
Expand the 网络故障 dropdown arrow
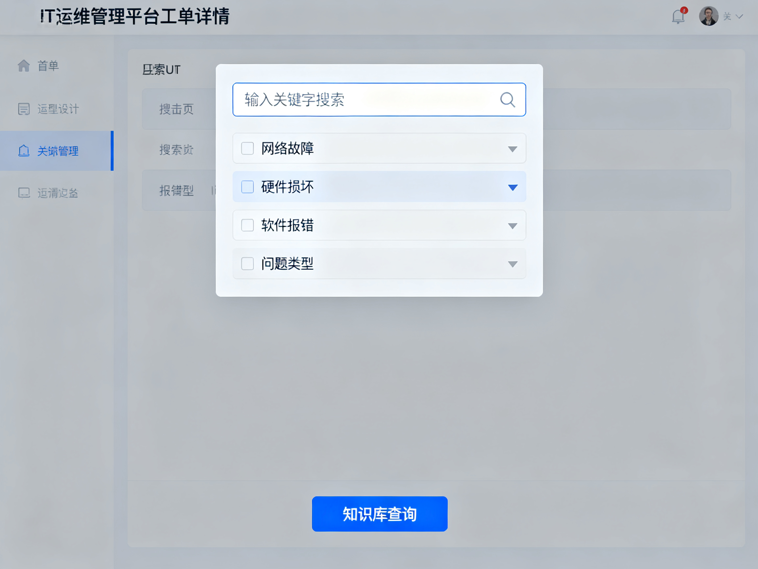pos(512,149)
